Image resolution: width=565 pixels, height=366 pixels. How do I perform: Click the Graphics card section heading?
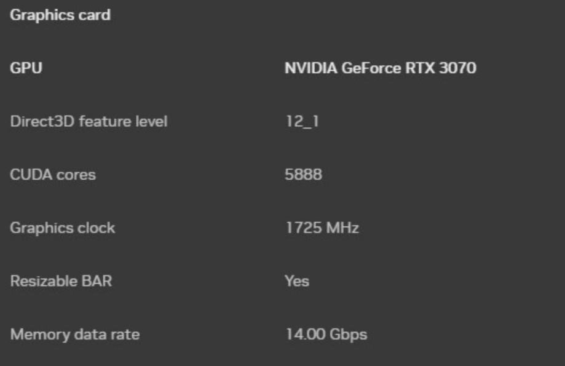click(x=60, y=15)
